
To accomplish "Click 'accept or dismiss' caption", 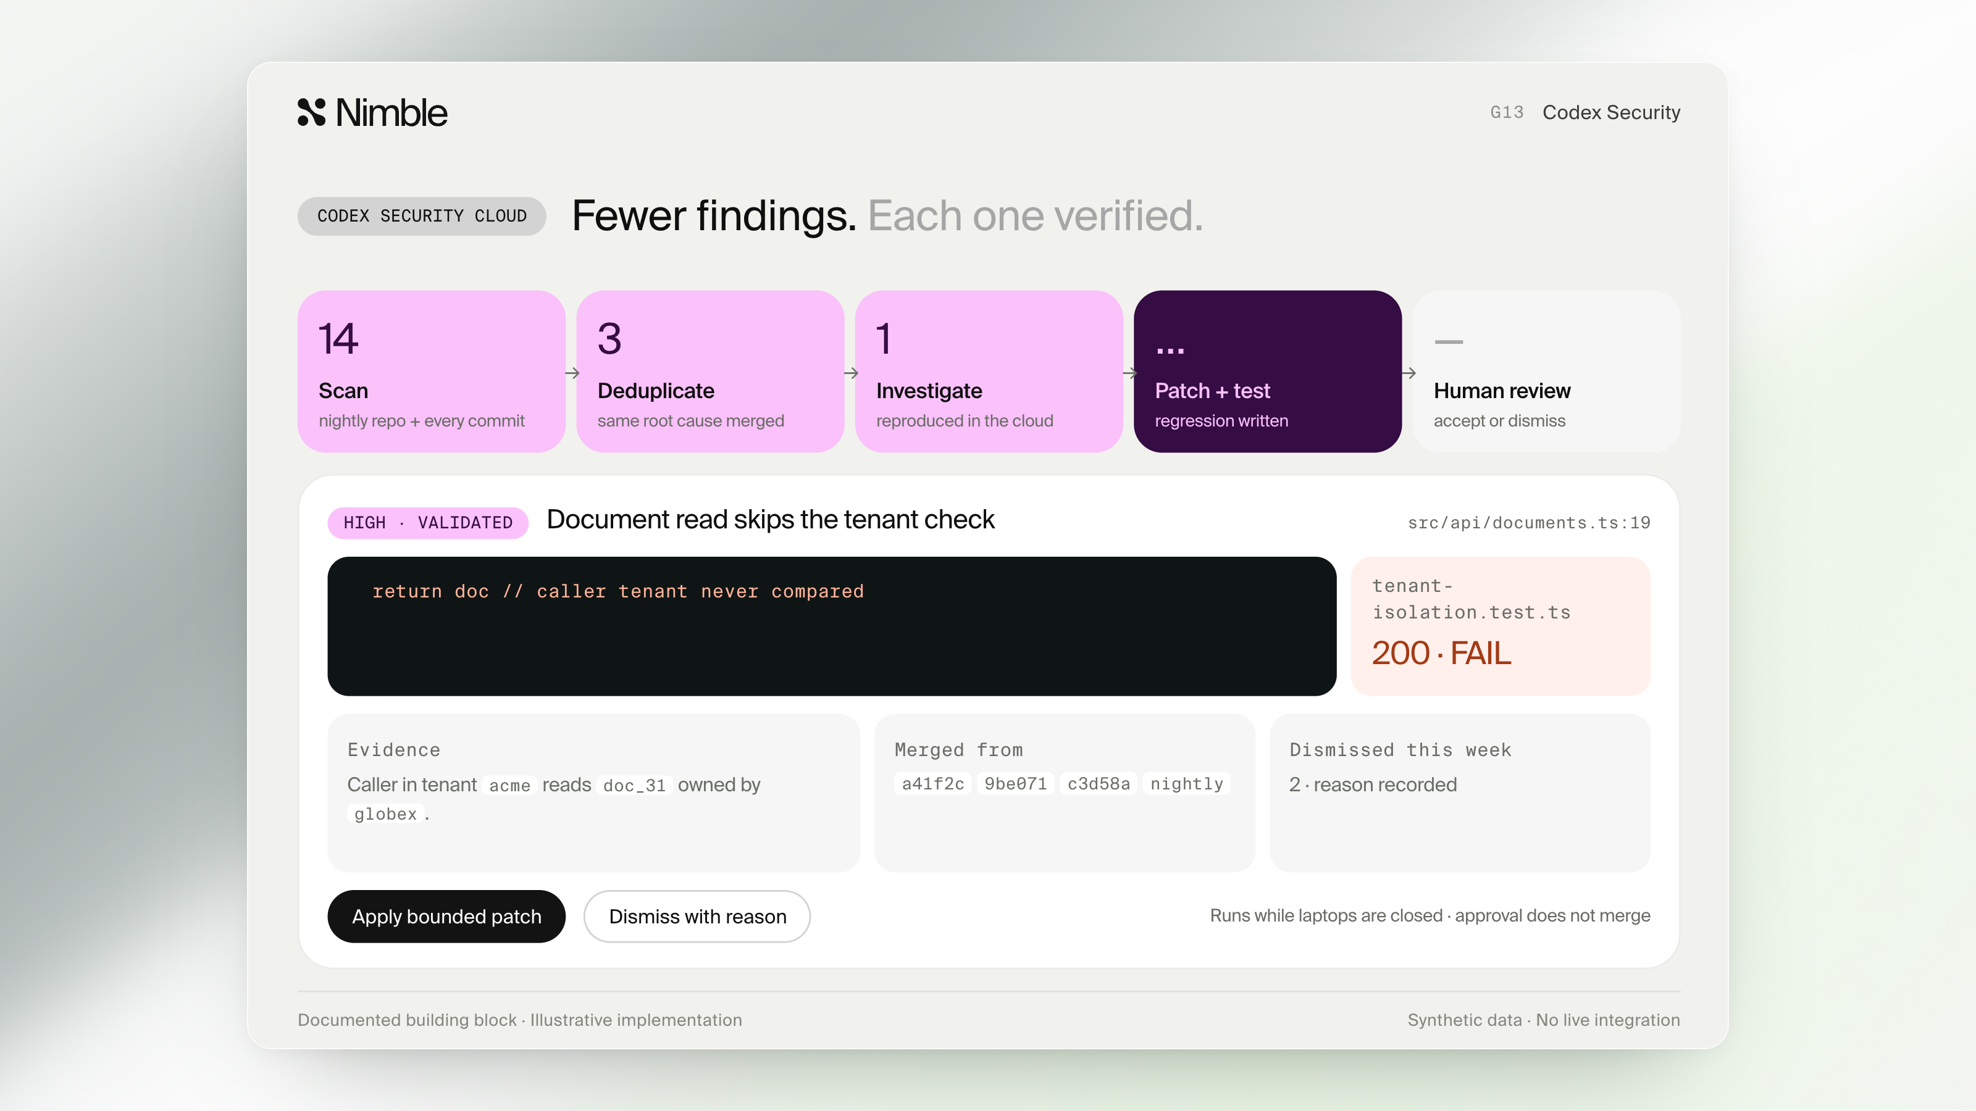I will coord(1499,421).
